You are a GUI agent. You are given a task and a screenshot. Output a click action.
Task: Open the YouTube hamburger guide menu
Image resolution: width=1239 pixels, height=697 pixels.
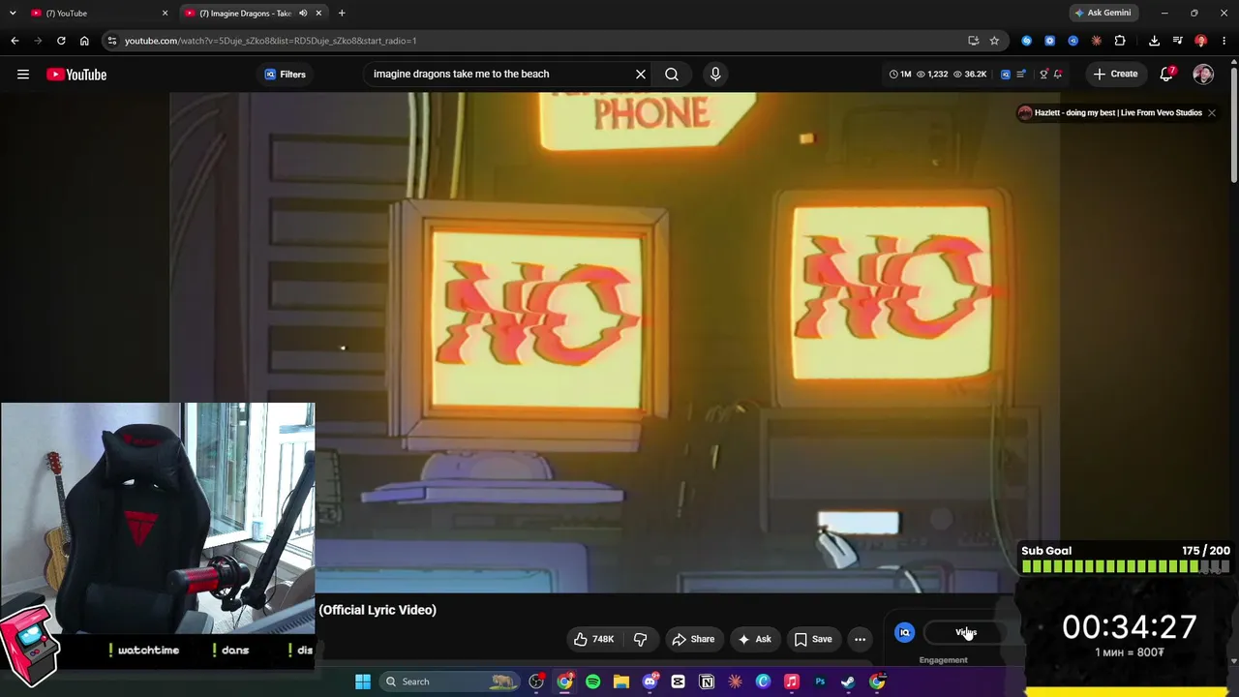point(23,75)
